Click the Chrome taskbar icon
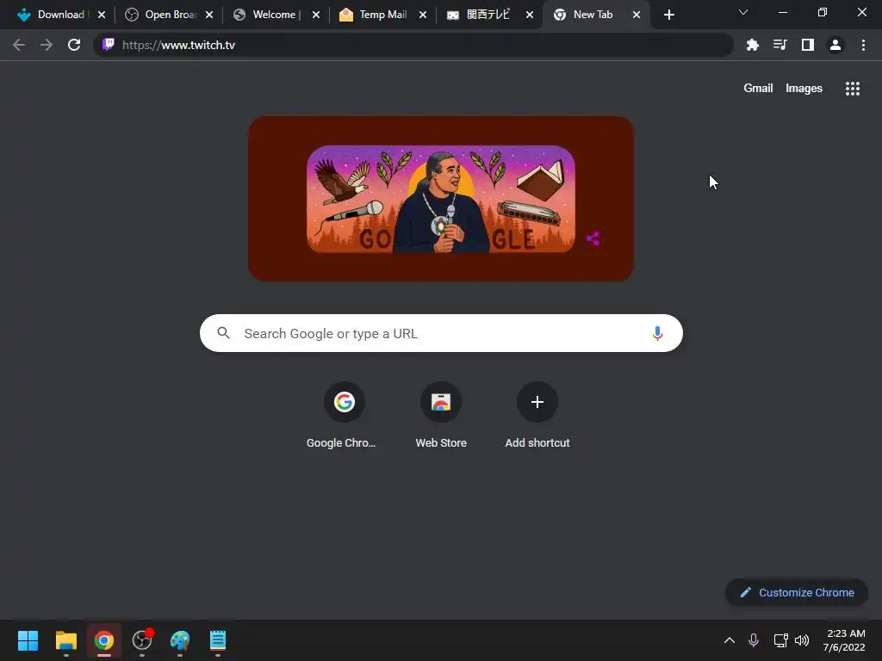Viewport: 882px width, 661px height. pyautogui.click(x=103, y=640)
